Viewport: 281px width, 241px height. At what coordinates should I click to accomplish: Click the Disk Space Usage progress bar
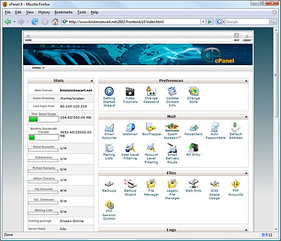[44, 120]
